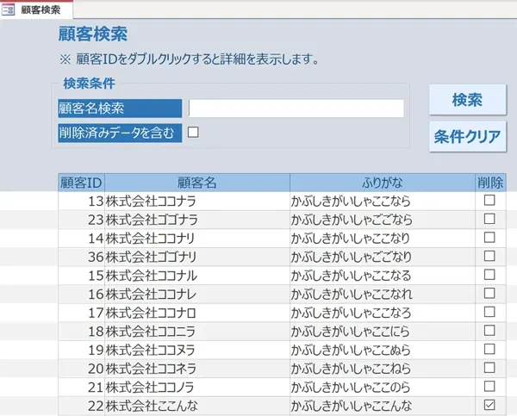517x416 pixels.
Task: Click the 顧客名 column header
Action: [x=196, y=182]
